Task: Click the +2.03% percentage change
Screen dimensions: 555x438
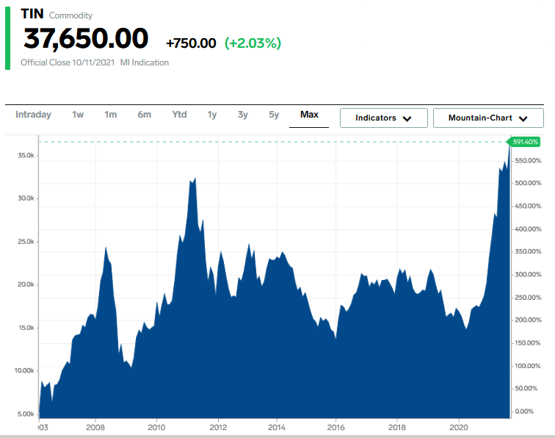Action: (253, 43)
